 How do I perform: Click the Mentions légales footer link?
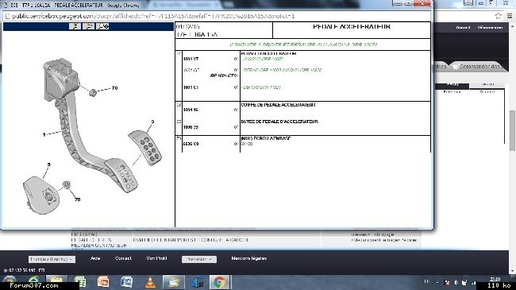pyautogui.click(x=248, y=258)
